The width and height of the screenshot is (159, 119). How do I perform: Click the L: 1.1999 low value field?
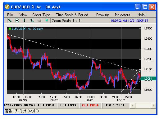coord(68,105)
